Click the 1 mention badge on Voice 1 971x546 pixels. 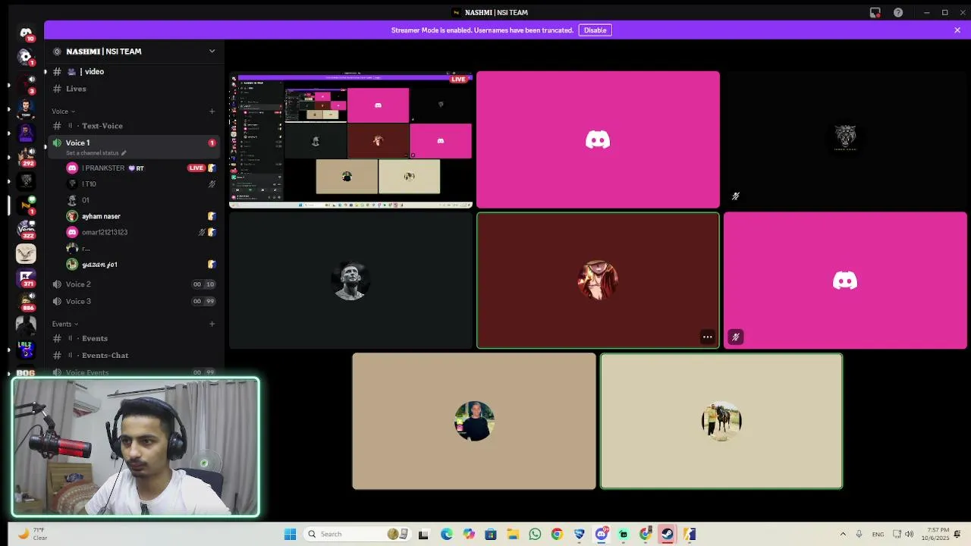pos(212,143)
